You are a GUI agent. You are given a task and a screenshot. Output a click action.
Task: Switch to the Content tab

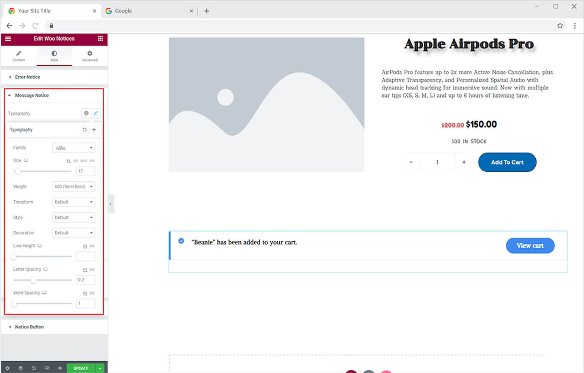pyautogui.click(x=19, y=56)
